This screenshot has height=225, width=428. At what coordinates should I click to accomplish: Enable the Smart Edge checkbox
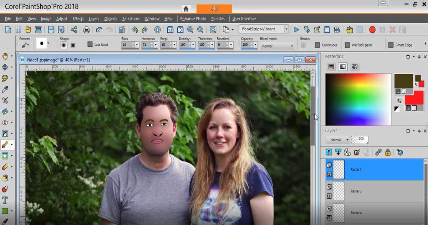(391, 45)
